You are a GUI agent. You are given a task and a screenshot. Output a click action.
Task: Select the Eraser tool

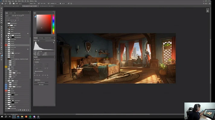pyautogui.click(x=2, y=31)
